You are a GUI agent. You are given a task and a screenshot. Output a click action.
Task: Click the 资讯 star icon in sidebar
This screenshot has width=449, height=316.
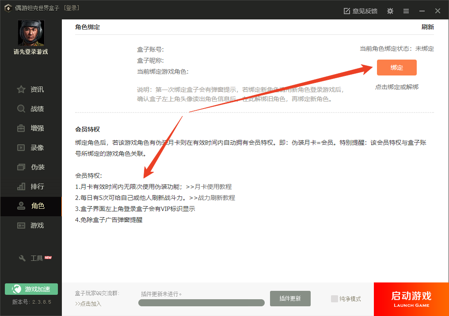tap(21, 90)
